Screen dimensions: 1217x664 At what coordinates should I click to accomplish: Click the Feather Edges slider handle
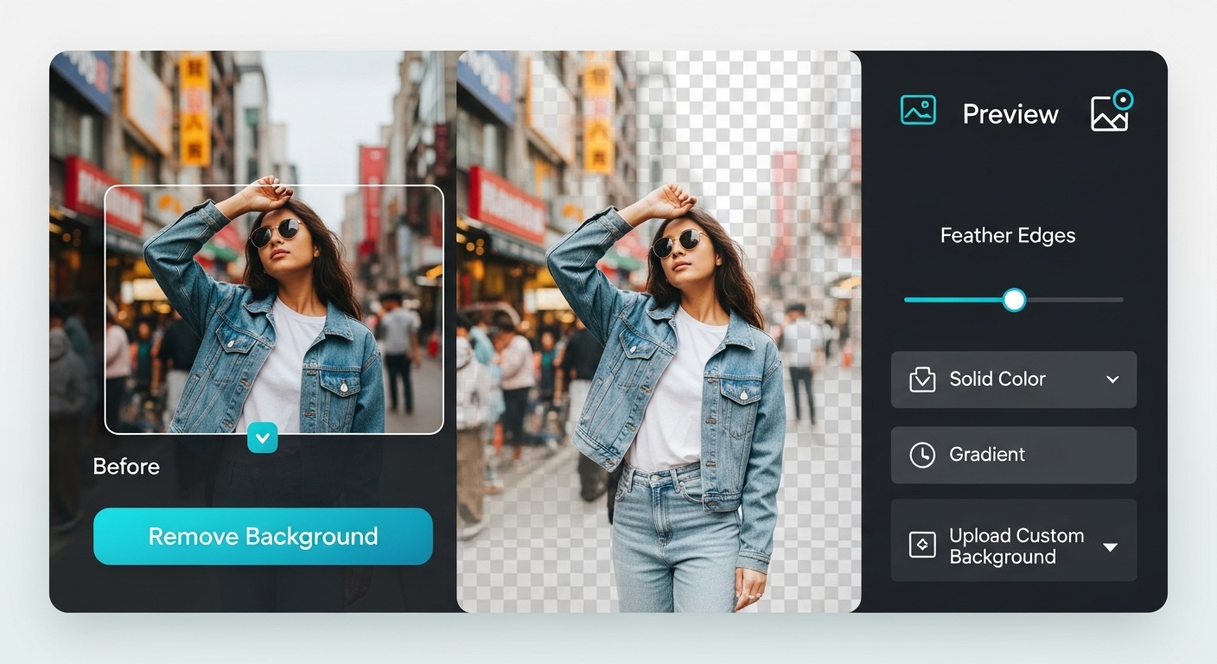(x=1014, y=300)
